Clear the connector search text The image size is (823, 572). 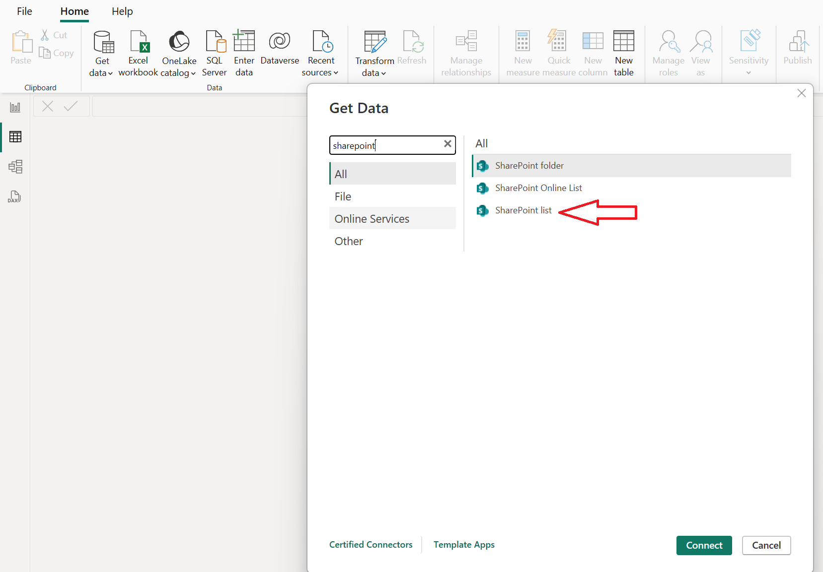[448, 144]
